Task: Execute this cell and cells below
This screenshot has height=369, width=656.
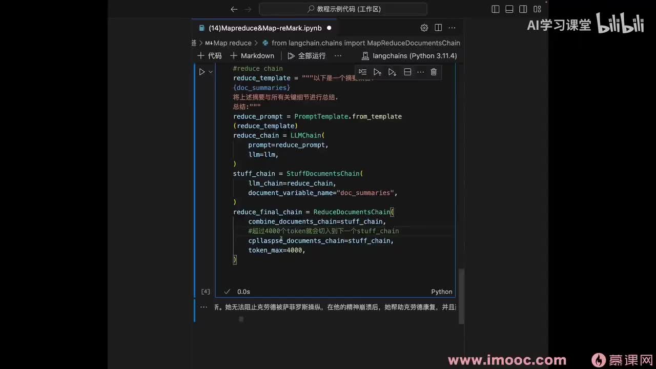Action: (x=393, y=72)
